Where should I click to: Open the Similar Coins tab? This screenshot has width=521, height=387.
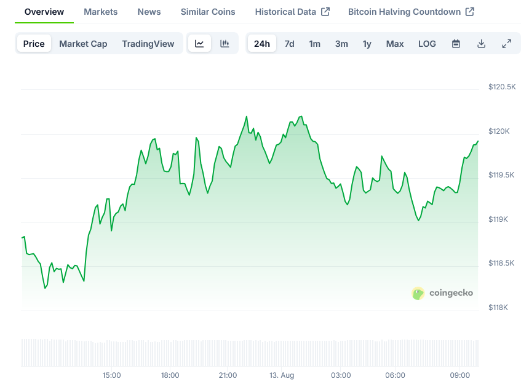[x=208, y=12]
